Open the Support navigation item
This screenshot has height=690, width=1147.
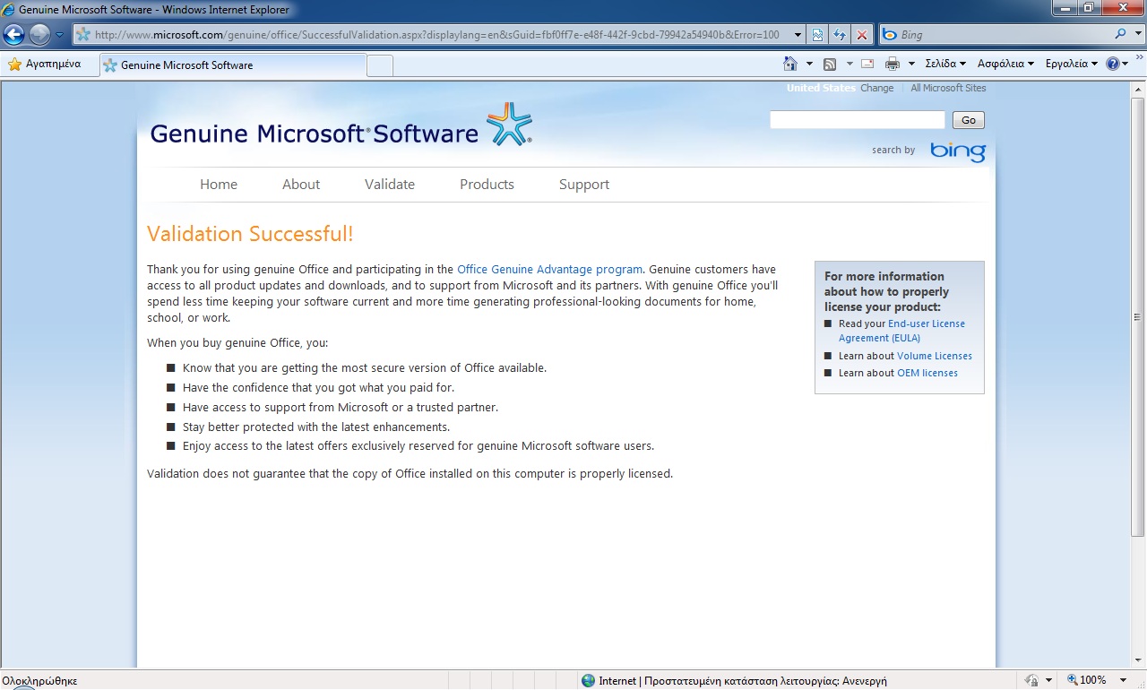click(x=584, y=184)
